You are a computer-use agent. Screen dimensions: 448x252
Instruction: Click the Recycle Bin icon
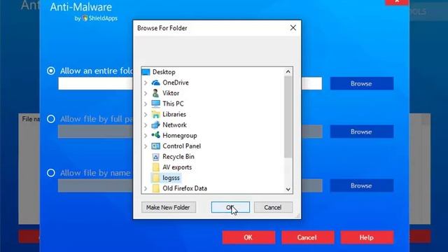155,157
